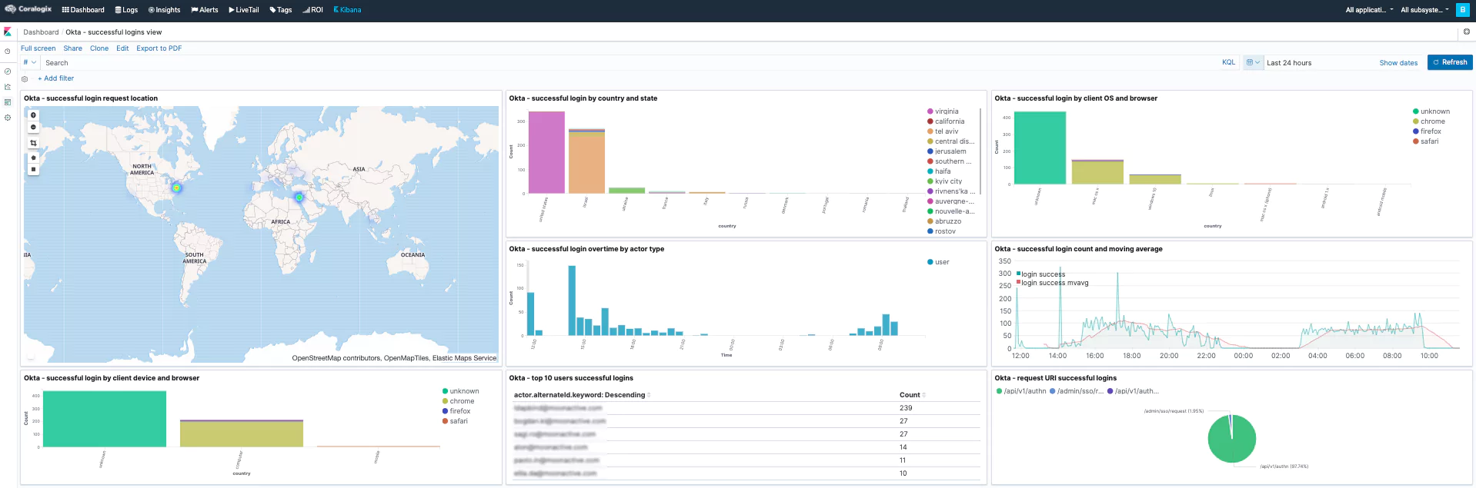Click the Show dates link

(x=1398, y=63)
